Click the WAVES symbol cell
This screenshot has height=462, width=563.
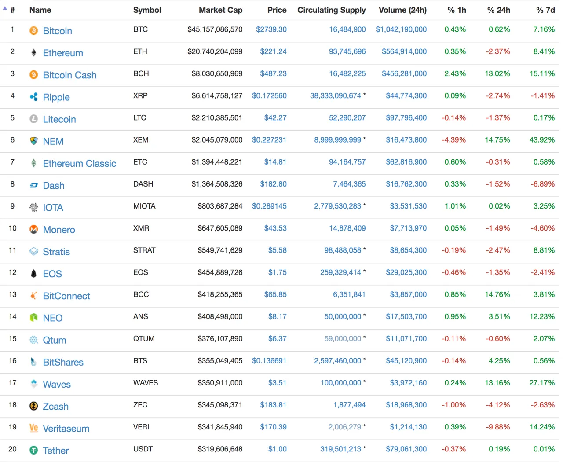click(146, 383)
